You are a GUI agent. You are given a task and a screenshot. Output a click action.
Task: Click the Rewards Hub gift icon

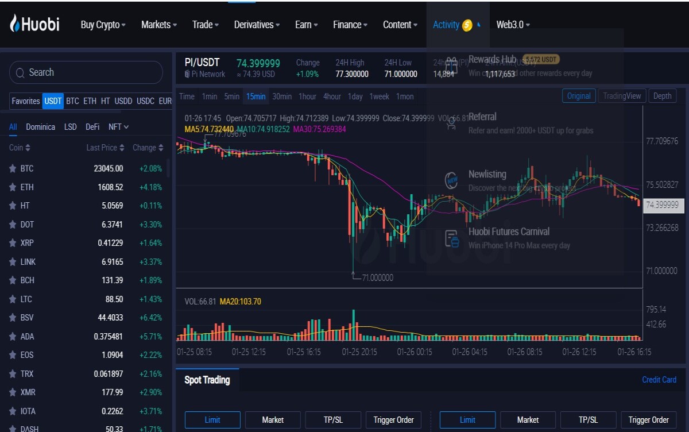coord(451,65)
